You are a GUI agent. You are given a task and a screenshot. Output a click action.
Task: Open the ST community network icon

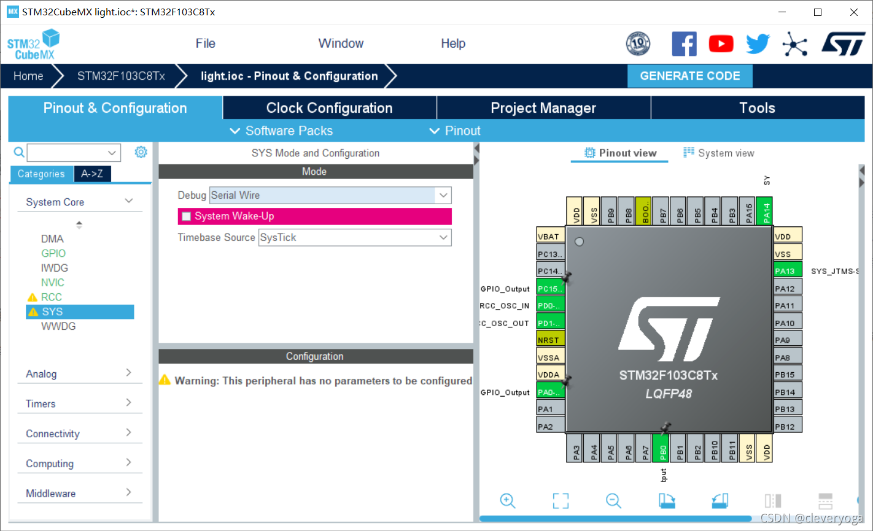pos(795,44)
